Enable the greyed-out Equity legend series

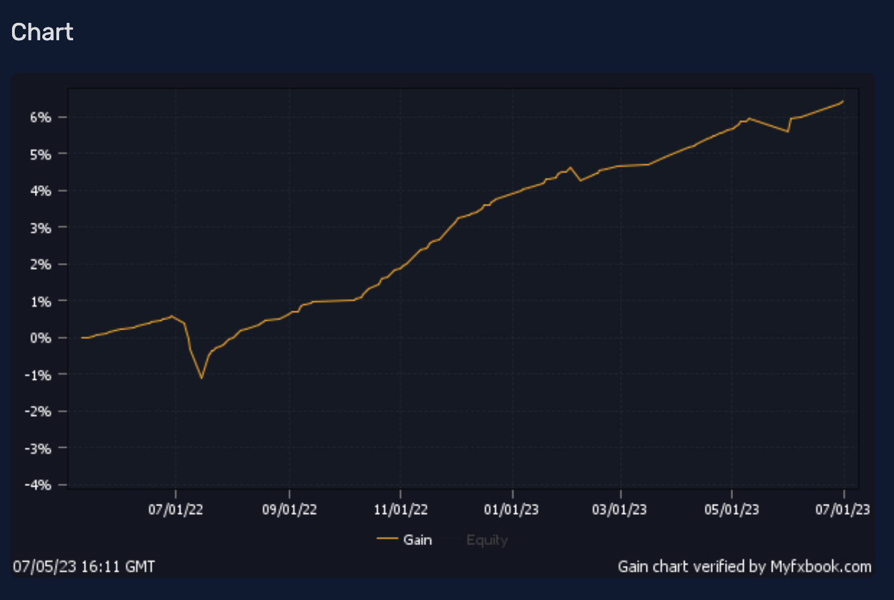[487, 540]
